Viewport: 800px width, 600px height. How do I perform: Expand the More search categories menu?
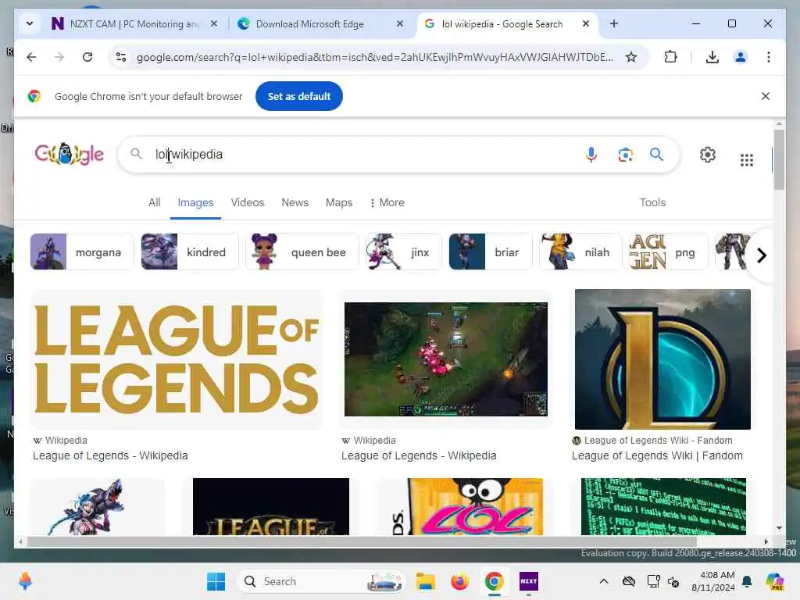[x=387, y=202]
